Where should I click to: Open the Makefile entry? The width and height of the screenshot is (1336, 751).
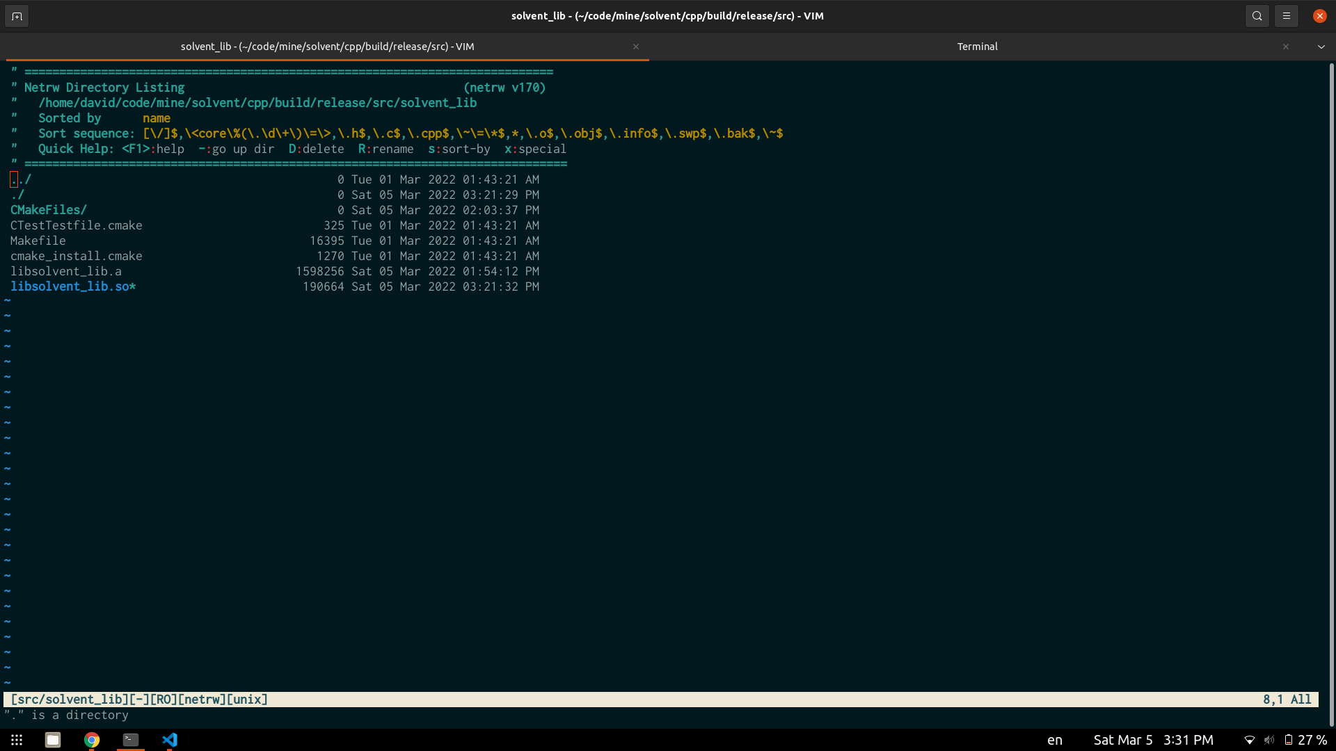click(38, 241)
